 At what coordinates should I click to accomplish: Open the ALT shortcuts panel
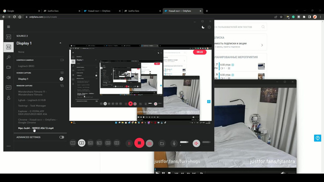coord(8,88)
